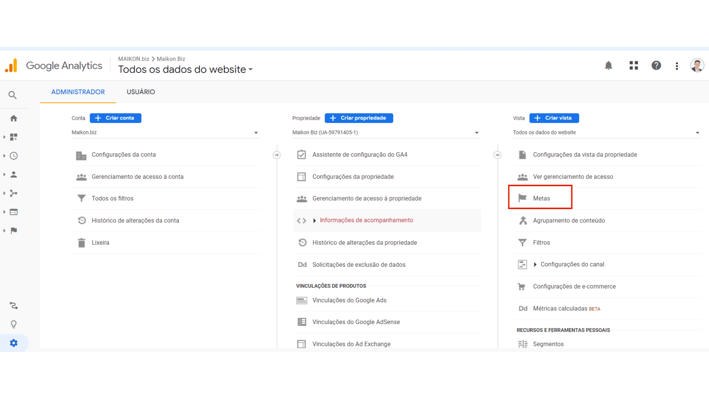Click the shopping cart e-commerce icon
Screen dimensions: 709x399
[522, 287]
